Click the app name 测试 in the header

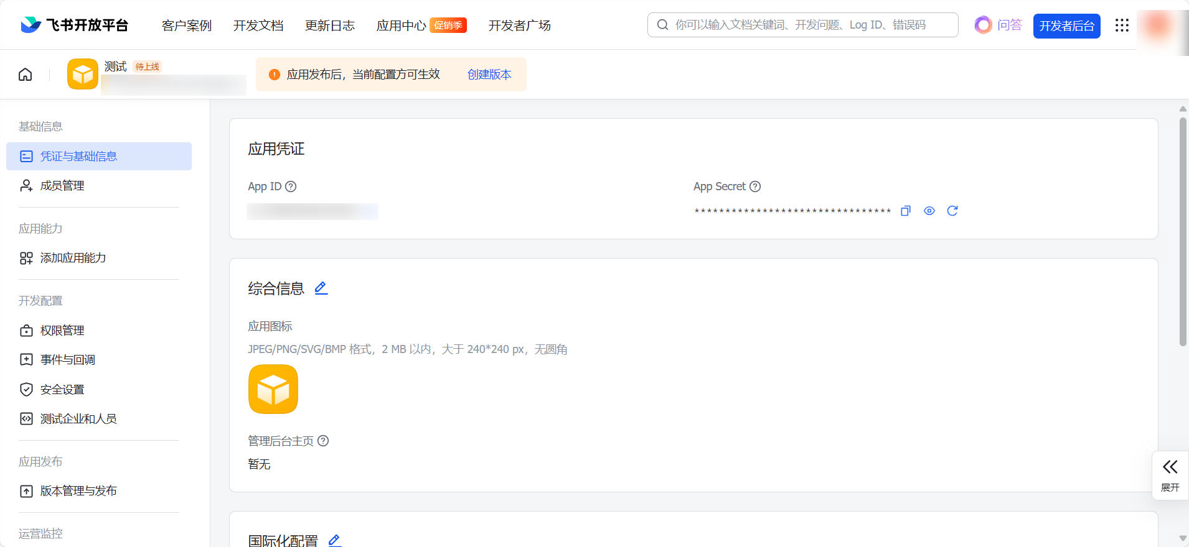tap(116, 67)
